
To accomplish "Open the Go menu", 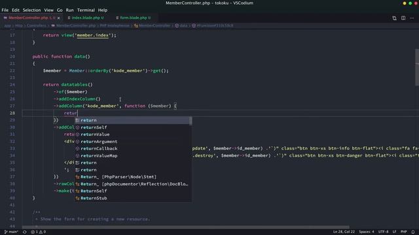I will [60, 10].
